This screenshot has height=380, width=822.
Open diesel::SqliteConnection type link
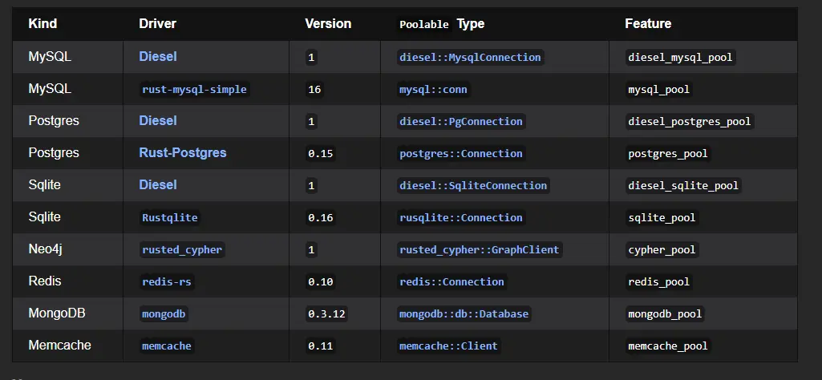click(473, 185)
